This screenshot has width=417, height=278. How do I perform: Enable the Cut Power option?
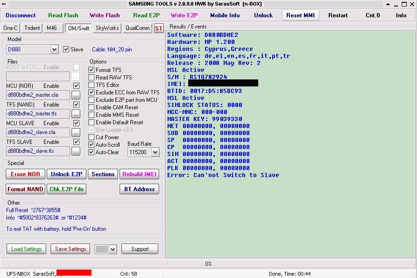tap(91, 137)
